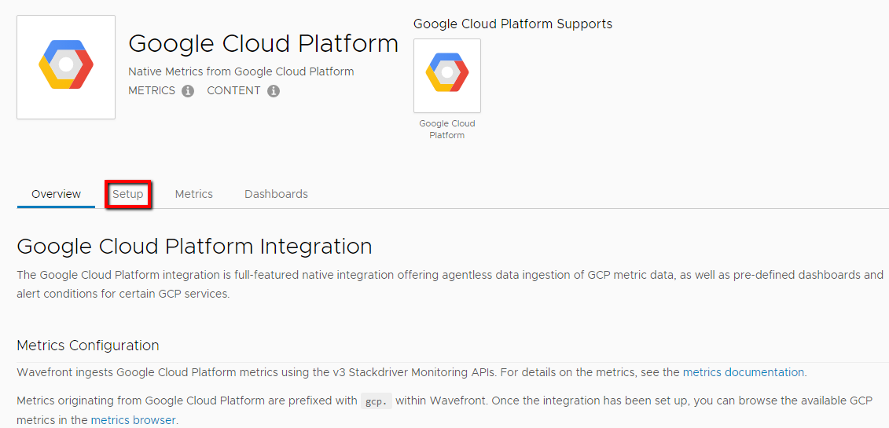Screen dimensions: 889x428
Task: Click the large Google Cloud Platform logo
Action: point(66,68)
